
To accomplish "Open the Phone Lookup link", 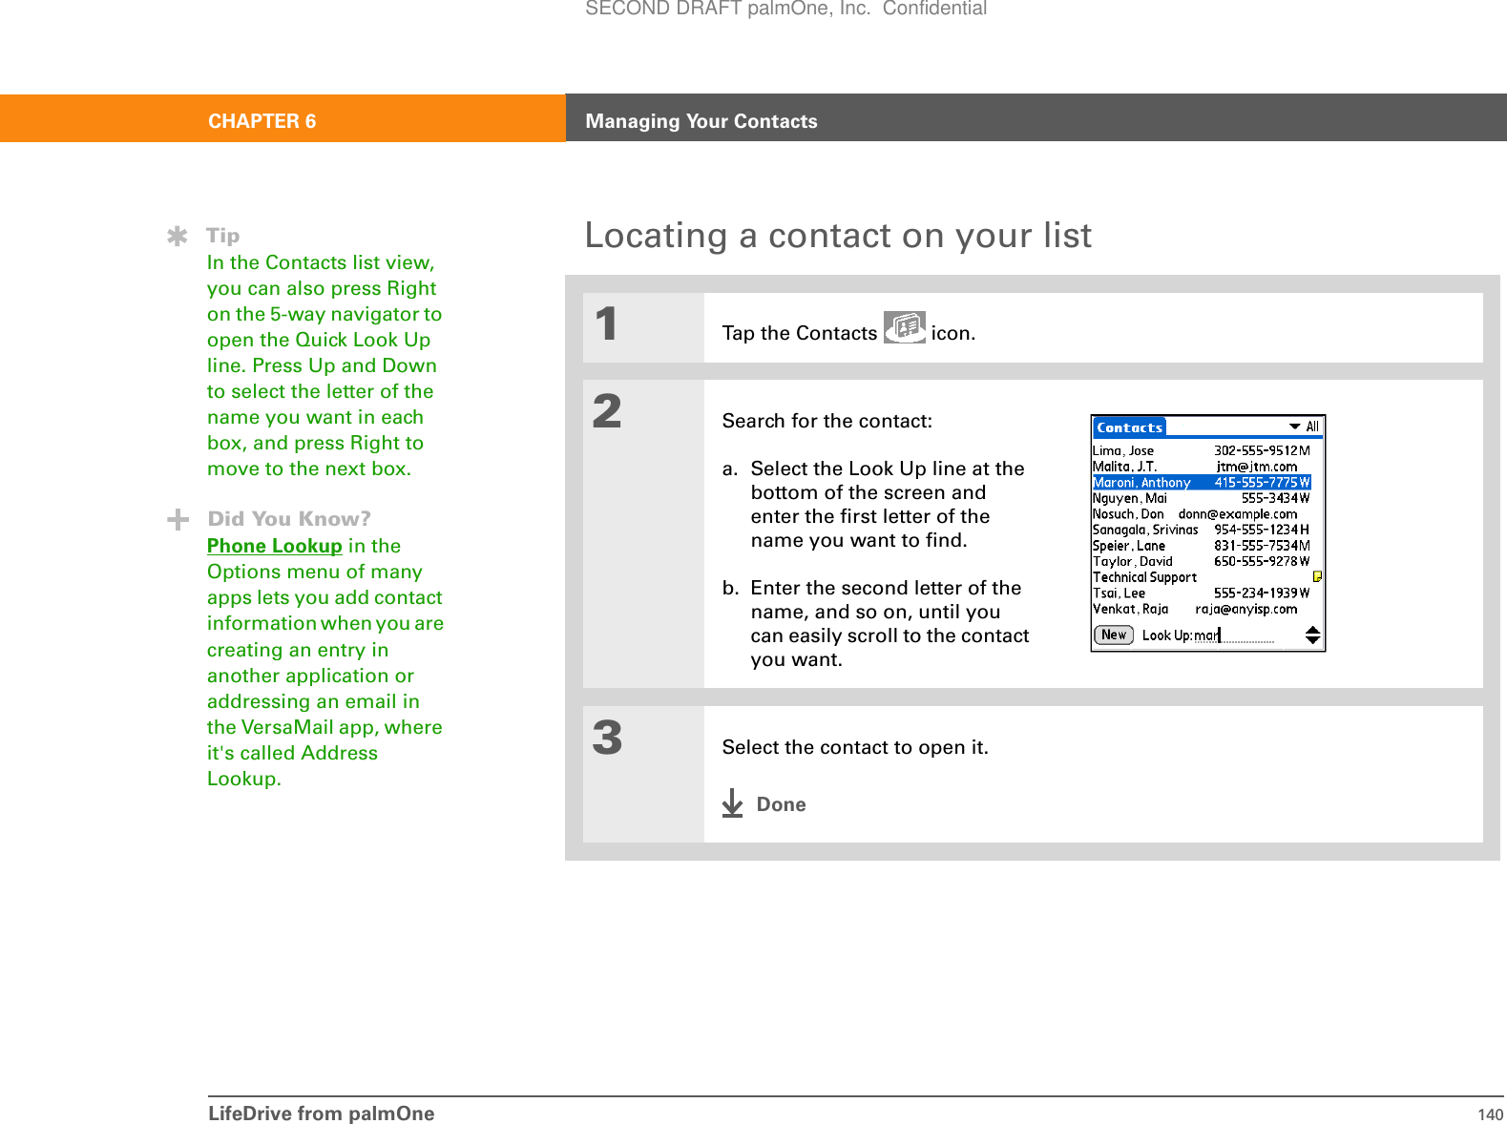I will click(274, 546).
